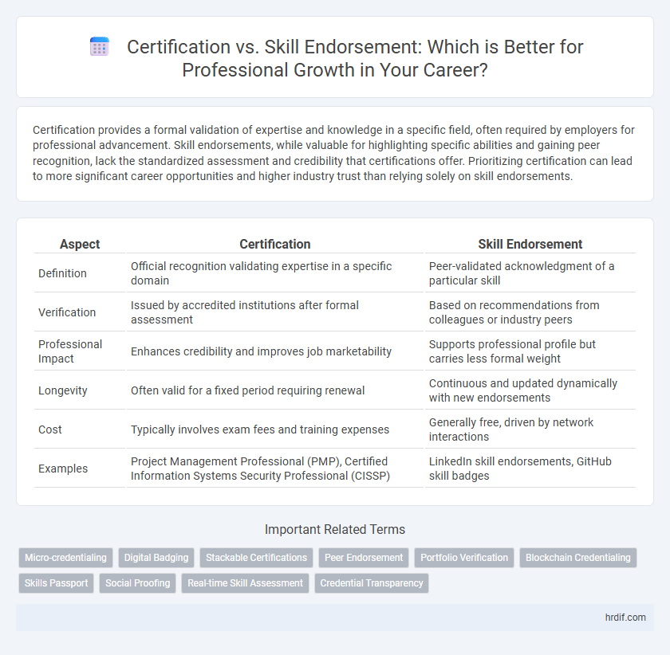The height and width of the screenshot is (655, 670).
Task: Select 'Project Management Professional (PMP)' cell
Action: click(x=274, y=469)
